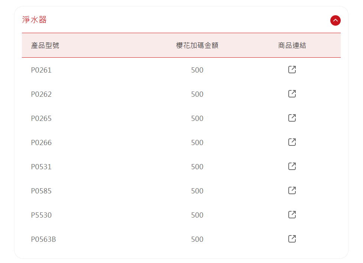
Task: Open external link icon for P5530
Action: (x=292, y=215)
